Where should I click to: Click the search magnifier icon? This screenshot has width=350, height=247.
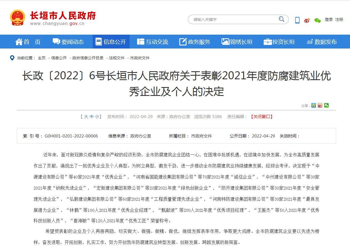click(281, 19)
